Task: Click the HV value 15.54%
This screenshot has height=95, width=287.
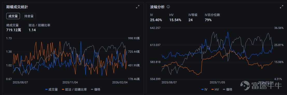Action: pos(175,20)
